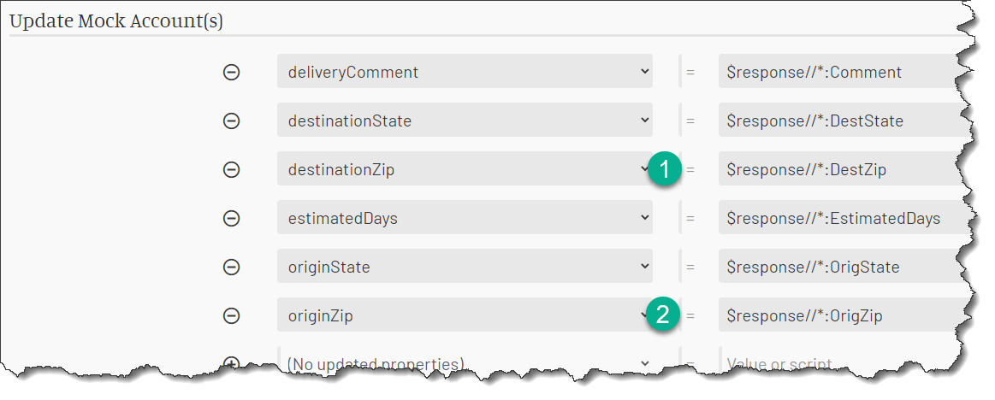Remove the originState property row
Viewport: 995px width, 400px height.
[x=232, y=267]
